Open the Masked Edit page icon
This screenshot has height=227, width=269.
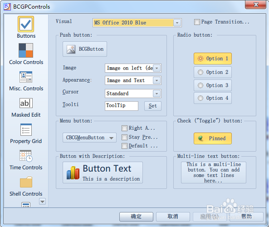tap(26, 103)
